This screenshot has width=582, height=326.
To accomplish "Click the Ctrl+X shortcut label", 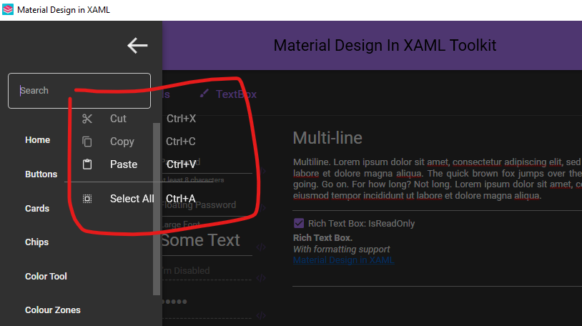I will point(181,119).
